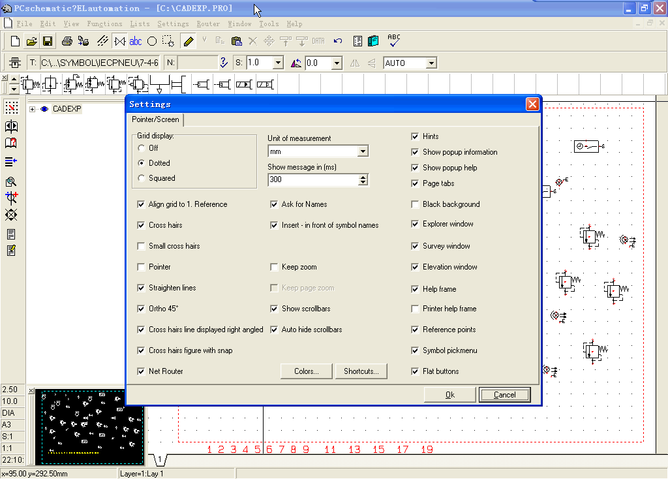Viewport: 668px width, 479px height.
Task: Click the blue lines with arrow icon
Action: click(x=11, y=162)
